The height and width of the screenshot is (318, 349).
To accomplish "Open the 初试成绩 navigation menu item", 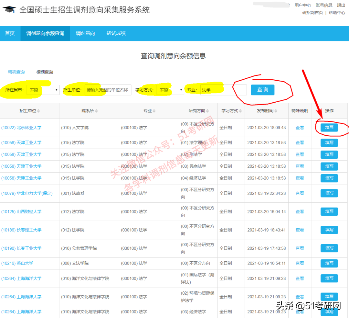I will [116, 33].
